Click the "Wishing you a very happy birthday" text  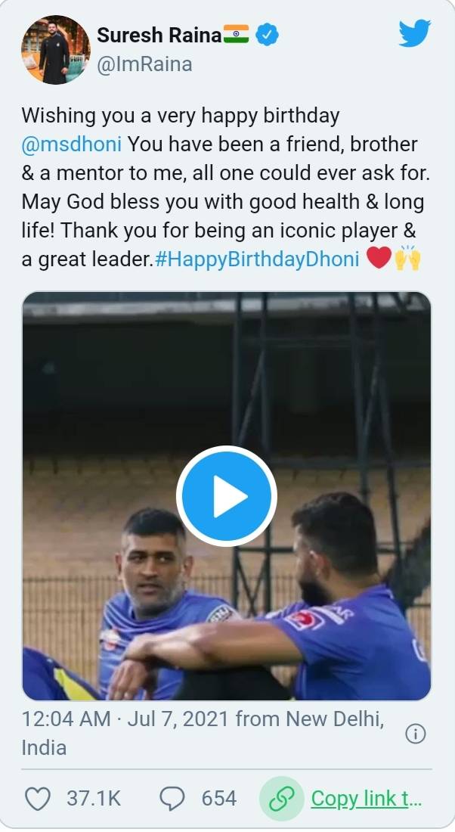tap(180, 116)
